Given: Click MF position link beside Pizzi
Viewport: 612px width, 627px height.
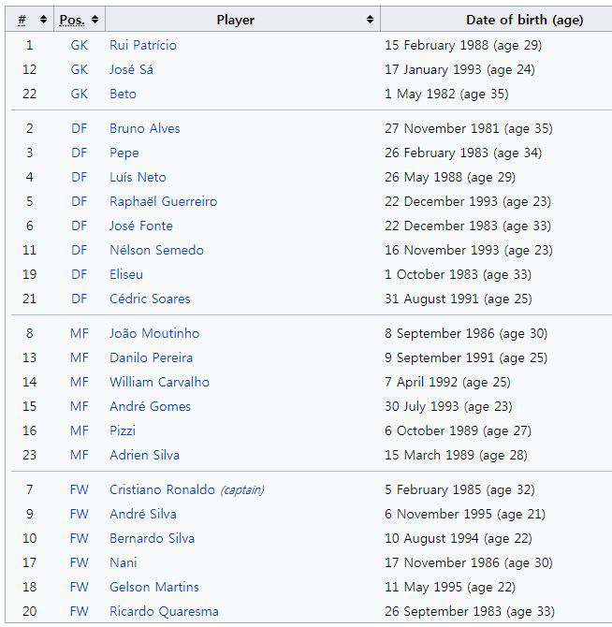Looking at the screenshot, I should click(x=79, y=430).
